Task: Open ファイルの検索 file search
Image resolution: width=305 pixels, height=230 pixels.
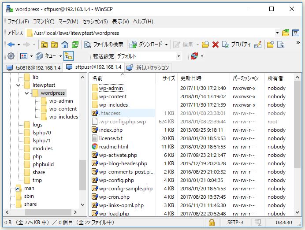Action: (x=104, y=45)
